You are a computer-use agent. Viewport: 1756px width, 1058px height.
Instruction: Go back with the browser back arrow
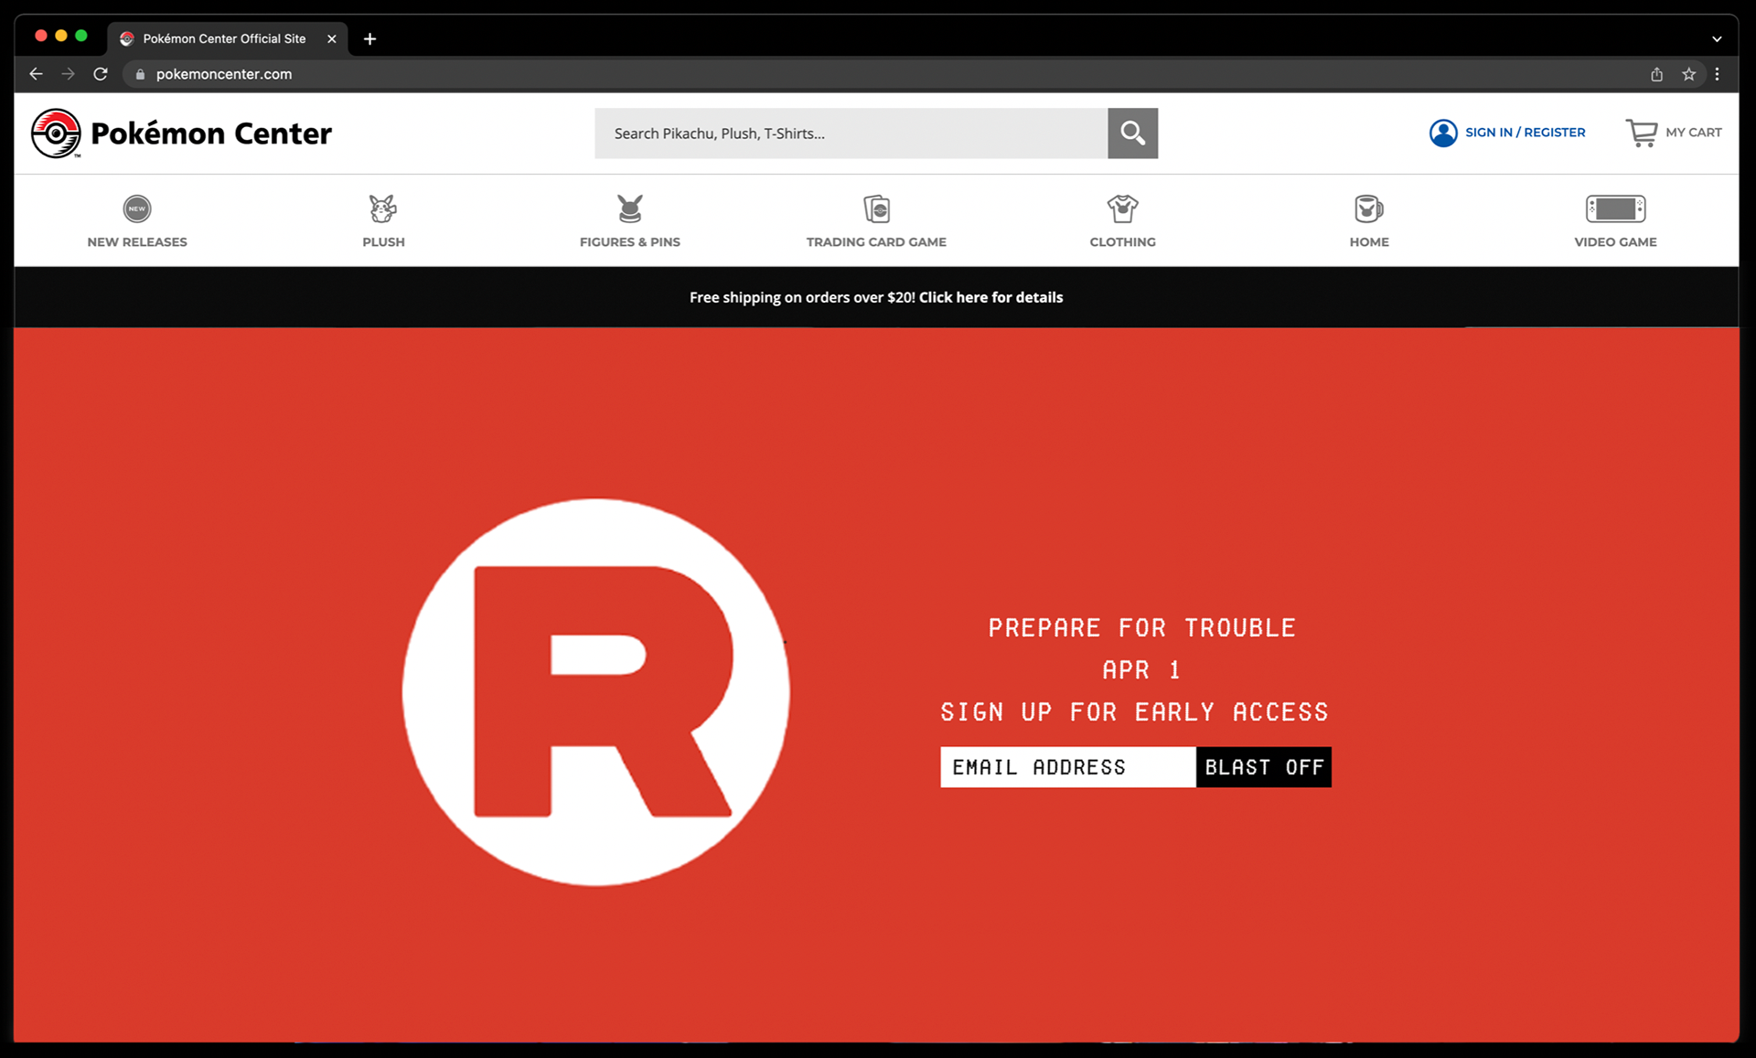click(36, 74)
